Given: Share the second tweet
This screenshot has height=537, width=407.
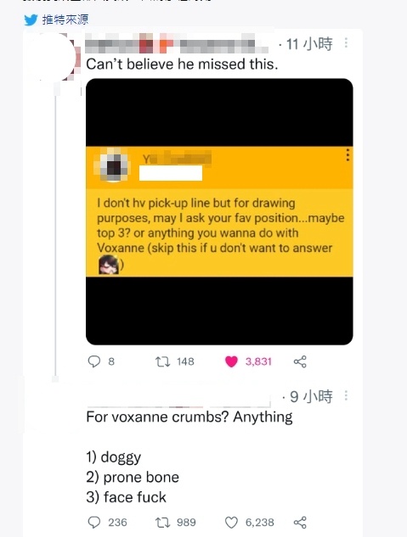Looking at the screenshot, I should (x=300, y=523).
